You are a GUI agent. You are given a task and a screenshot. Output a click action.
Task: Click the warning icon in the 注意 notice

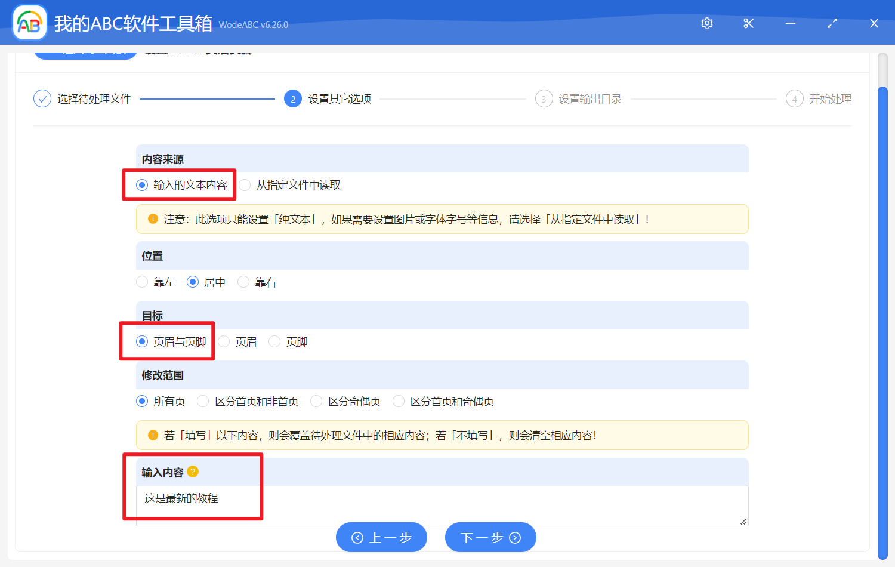tap(153, 218)
